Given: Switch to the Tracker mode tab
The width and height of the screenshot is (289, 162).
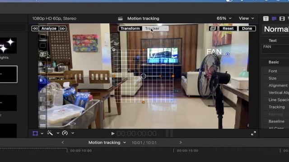Looking at the screenshot, I should click(x=155, y=28).
